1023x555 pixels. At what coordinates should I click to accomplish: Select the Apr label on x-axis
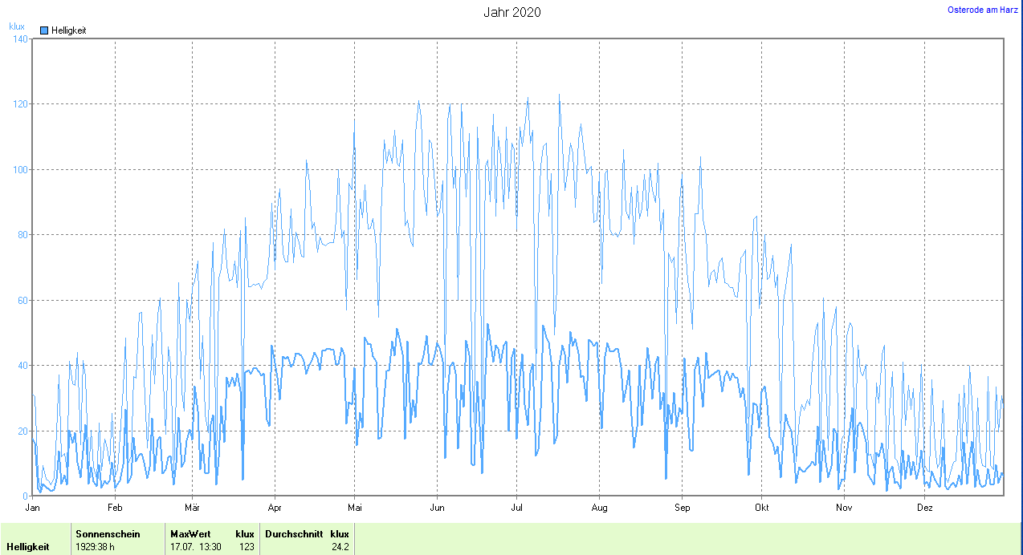275,508
